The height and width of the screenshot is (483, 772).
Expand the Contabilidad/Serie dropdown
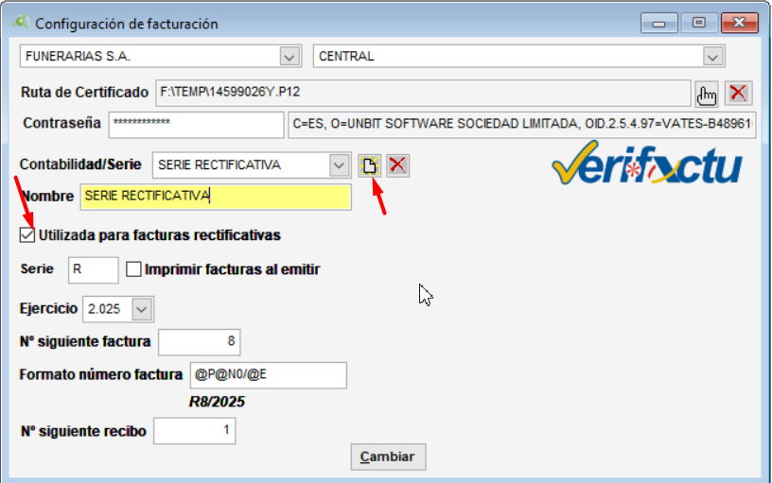pyautogui.click(x=340, y=165)
